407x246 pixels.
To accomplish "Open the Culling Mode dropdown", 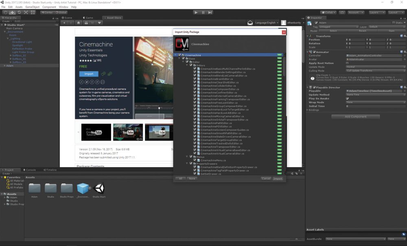I will click(x=376, y=70).
